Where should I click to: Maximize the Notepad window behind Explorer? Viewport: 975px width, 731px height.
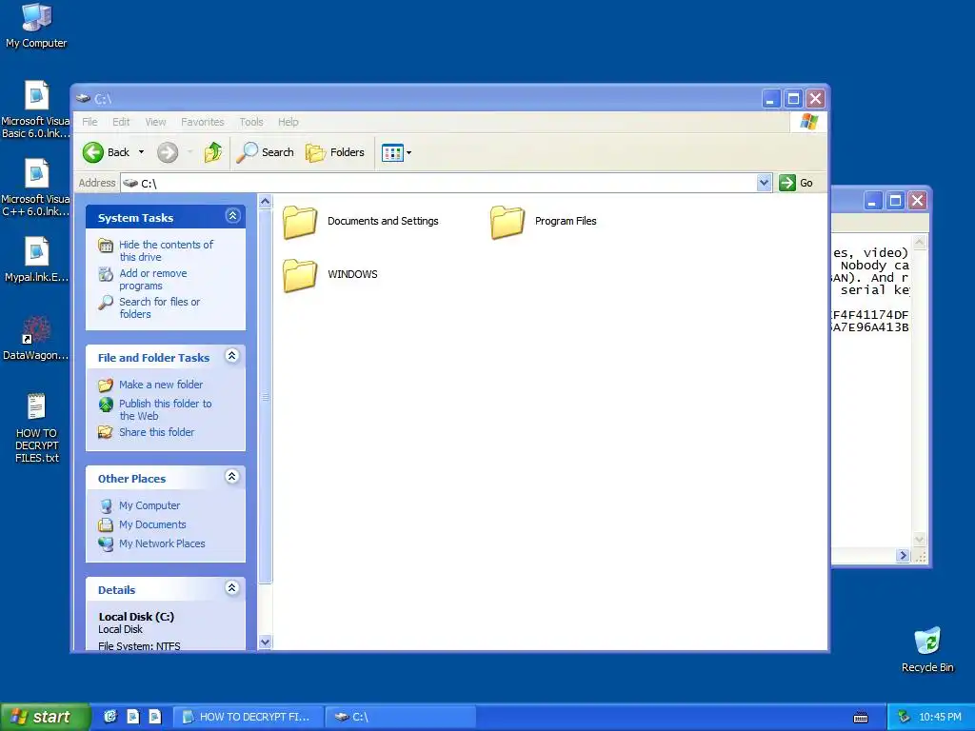point(895,201)
